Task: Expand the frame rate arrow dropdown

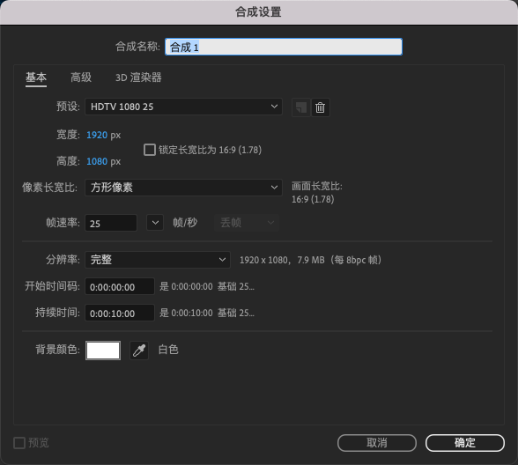Action: click(x=155, y=223)
